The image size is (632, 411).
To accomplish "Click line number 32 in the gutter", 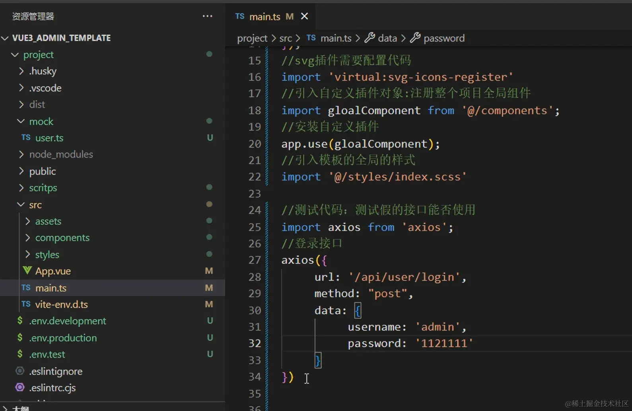I will pos(255,343).
